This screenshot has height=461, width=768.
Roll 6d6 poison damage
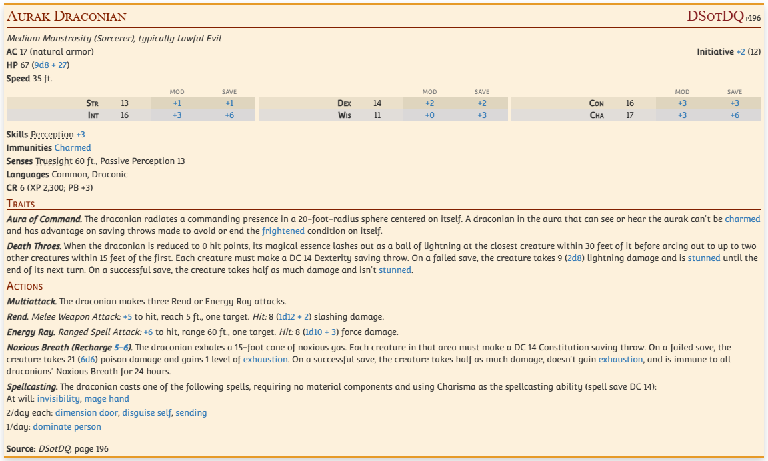pyautogui.click(x=88, y=359)
